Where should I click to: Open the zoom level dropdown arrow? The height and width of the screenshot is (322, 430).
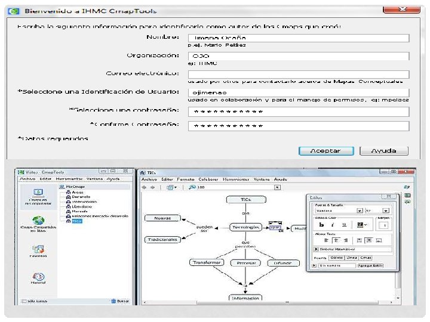click(x=277, y=187)
